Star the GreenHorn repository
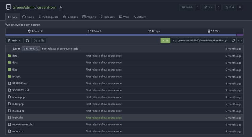Image resolution: width=252 pixels, height=137 pixels. 209,7
